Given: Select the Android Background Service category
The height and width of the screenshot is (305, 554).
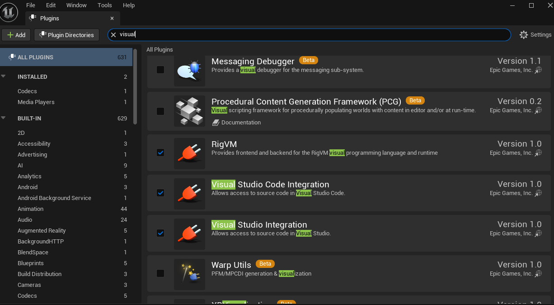Looking at the screenshot, I should click(66, 198).
